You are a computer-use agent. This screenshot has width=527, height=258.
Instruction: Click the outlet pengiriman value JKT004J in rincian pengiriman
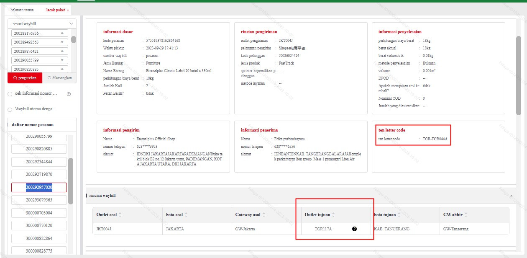tap(286, 41)
